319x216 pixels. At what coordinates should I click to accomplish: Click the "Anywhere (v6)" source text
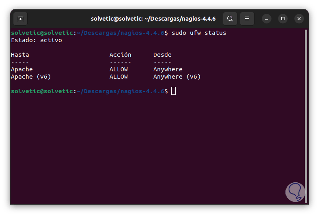pos(177,77)
